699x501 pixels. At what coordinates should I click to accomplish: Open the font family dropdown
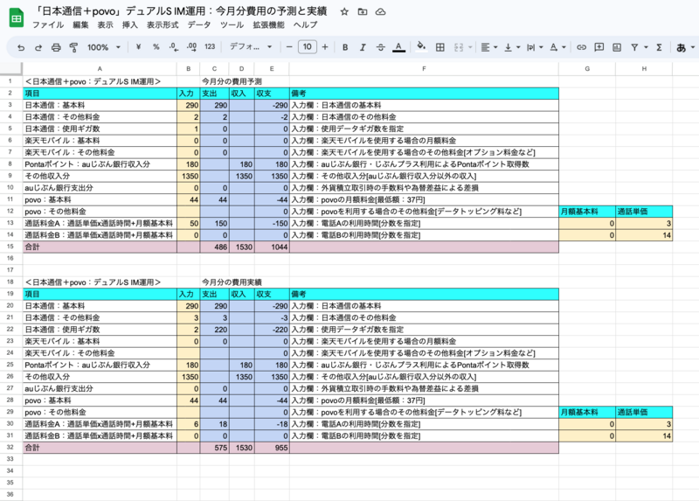tap(251, 47)
